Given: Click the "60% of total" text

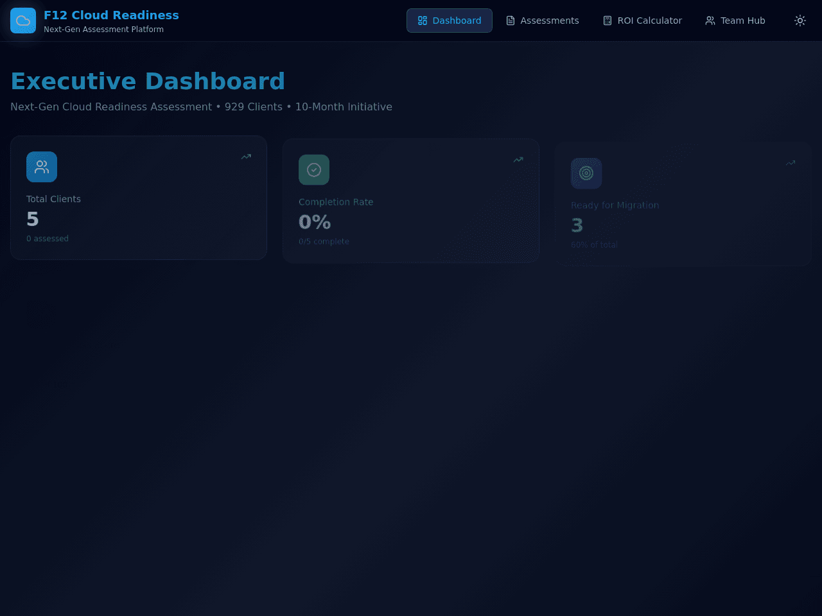Looking at the screenshot, I should (x=594, y=245).
